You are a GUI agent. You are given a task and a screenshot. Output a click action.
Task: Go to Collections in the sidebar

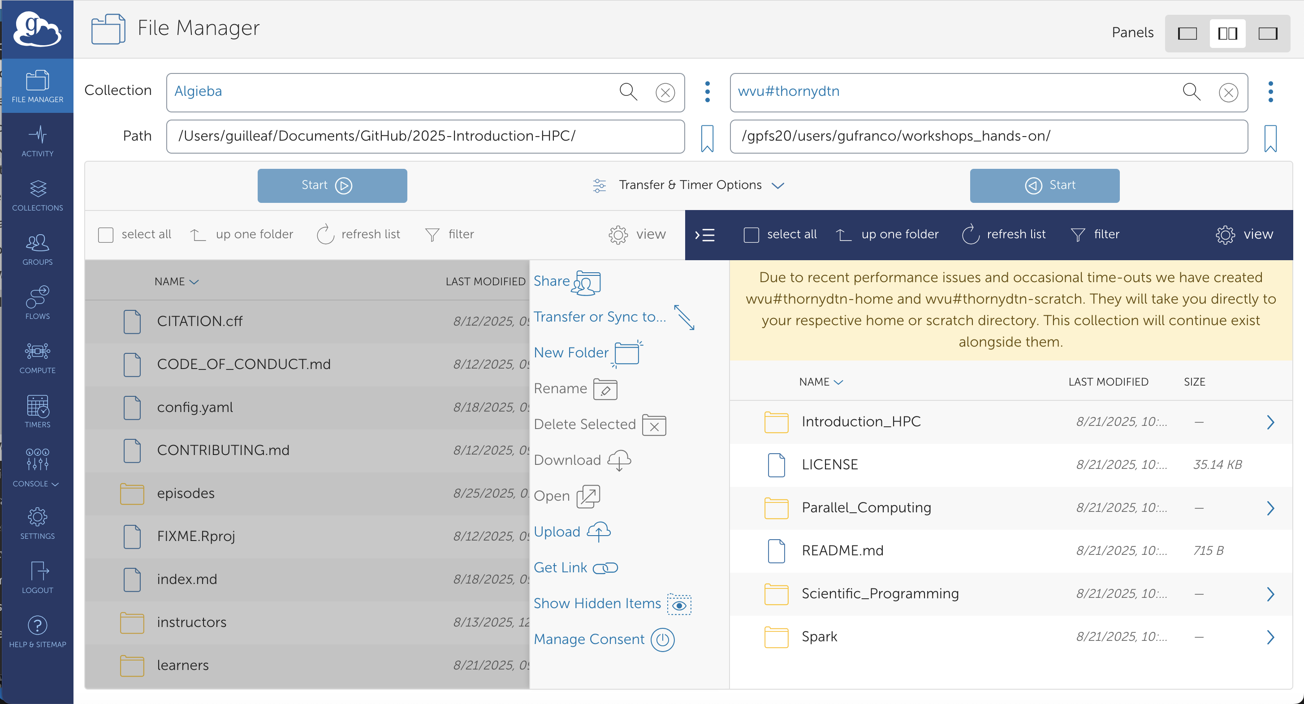coord(38,195)
